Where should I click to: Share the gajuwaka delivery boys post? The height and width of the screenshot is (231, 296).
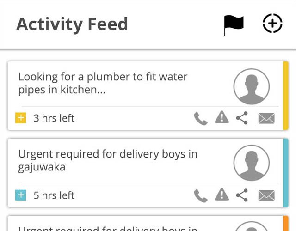point(242,195)
